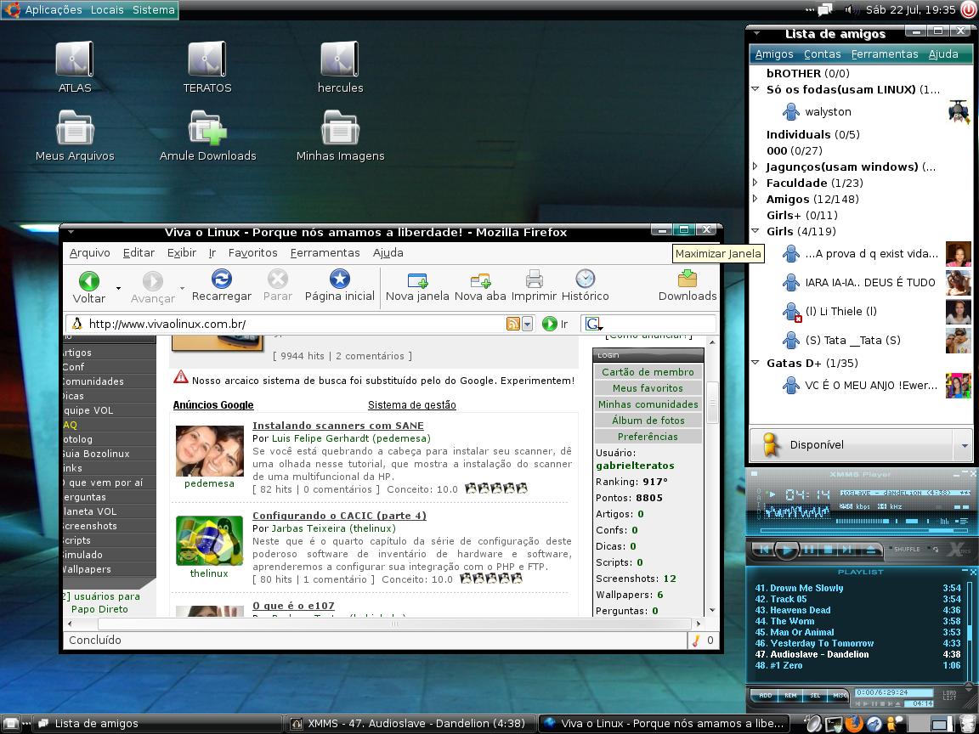Open the Downloads toolbar icon
The width and height of the screenshot is (979, 734).
pyautogui.click(x=688, y=279)
